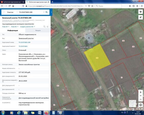Open the map layers control button

point(140,12)
